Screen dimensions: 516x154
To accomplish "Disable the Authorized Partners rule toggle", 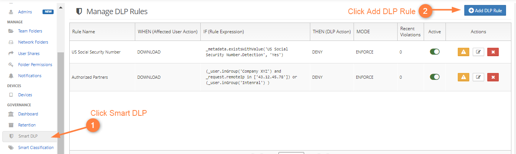I will click(x=434, y=77).
